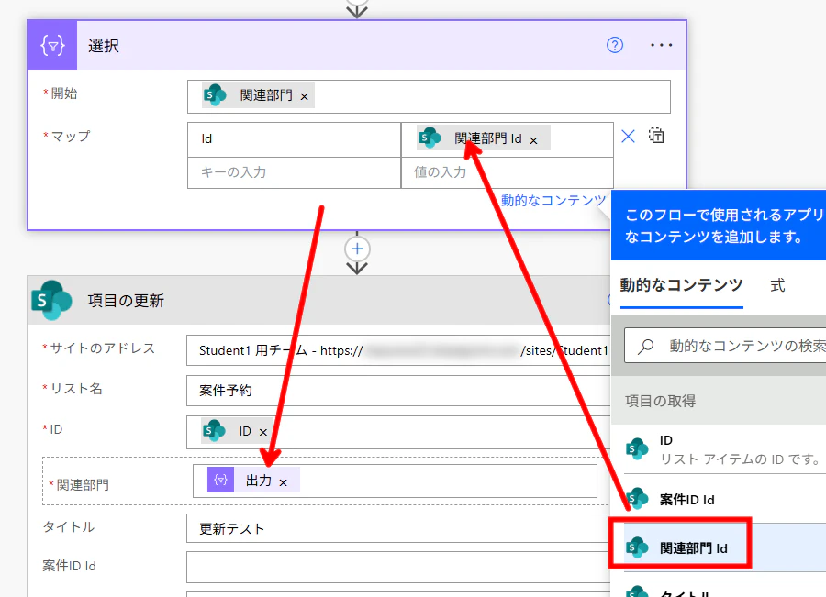The height and width of the screenshot is (597, 826).
Task: Click the キーの入力 placeholder field
Action: pyautogui.click(x=294, y=172)
